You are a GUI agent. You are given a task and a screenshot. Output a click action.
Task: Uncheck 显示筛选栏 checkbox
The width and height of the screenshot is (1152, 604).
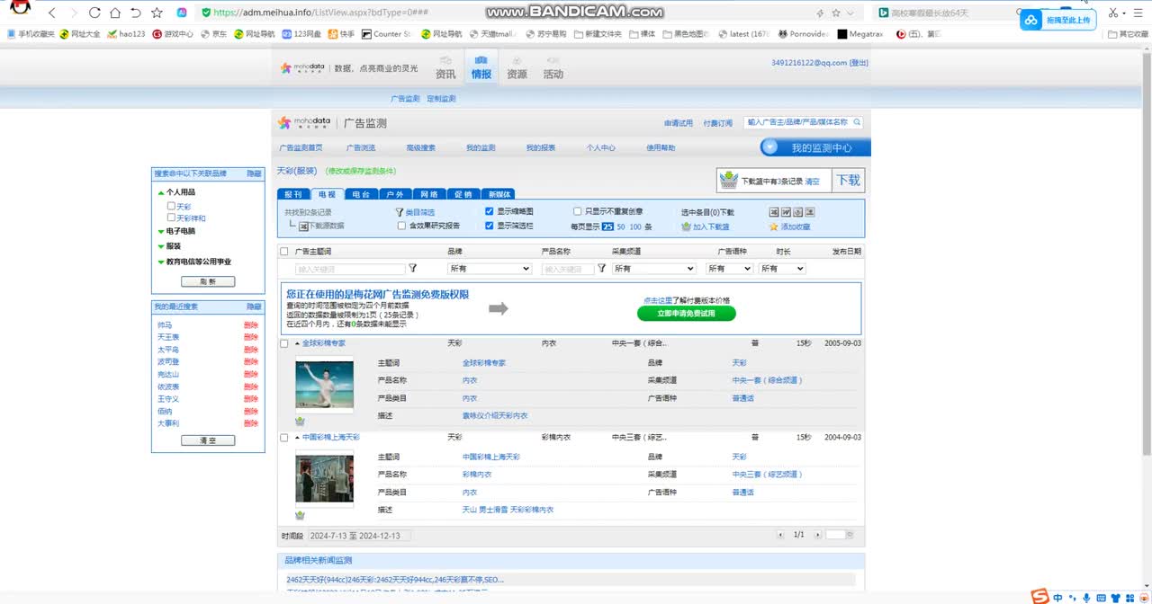pos(490,226)
